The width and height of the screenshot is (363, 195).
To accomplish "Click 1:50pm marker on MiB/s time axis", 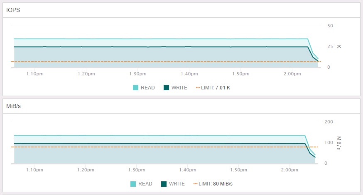I will coord(238,170).
